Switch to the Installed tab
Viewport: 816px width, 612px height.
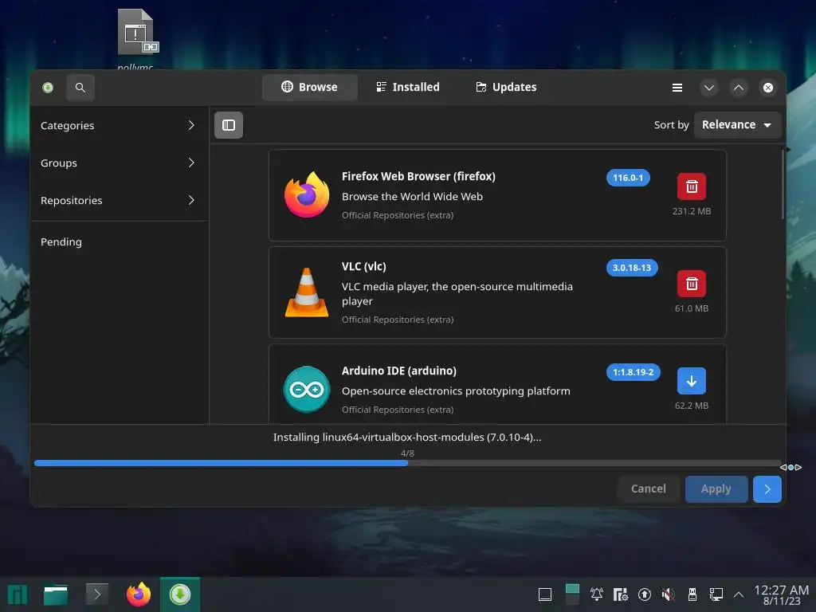pos(408,88)
